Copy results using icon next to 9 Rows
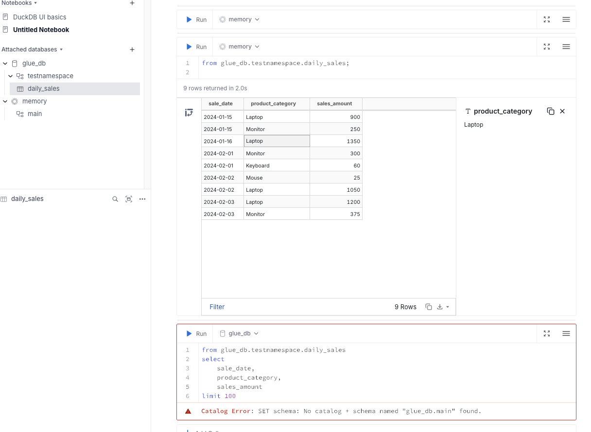The height and width of the screenshot is (432, 591). [x=429, y=307]
